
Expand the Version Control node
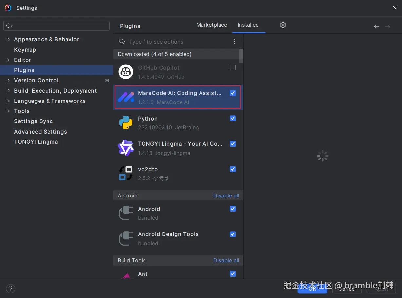(x=8, y=80)
